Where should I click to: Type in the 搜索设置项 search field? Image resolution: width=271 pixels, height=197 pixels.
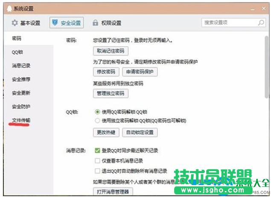229,23
